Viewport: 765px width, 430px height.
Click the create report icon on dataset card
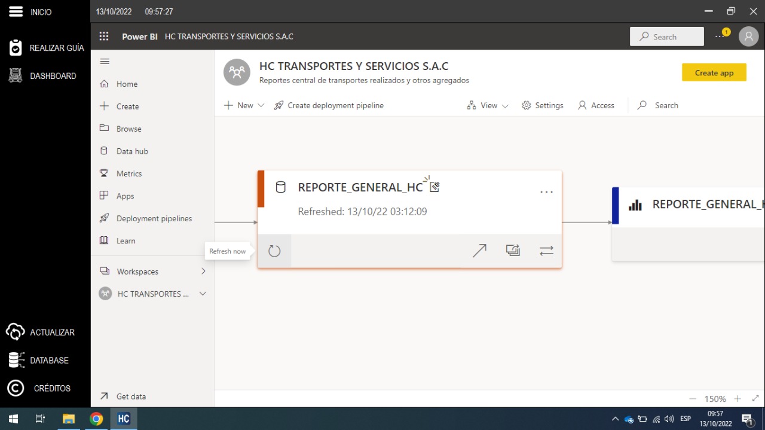(513, 251)
